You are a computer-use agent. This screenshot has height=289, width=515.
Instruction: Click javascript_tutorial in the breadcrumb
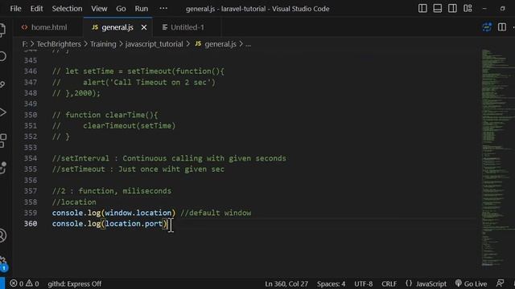coord(154,44)
